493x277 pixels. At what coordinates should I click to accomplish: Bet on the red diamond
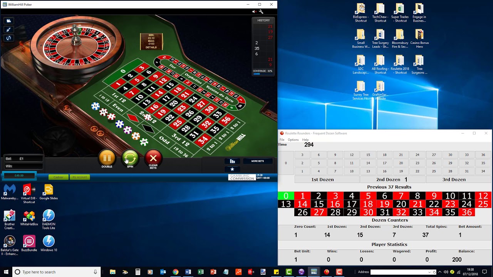(133, 118)
